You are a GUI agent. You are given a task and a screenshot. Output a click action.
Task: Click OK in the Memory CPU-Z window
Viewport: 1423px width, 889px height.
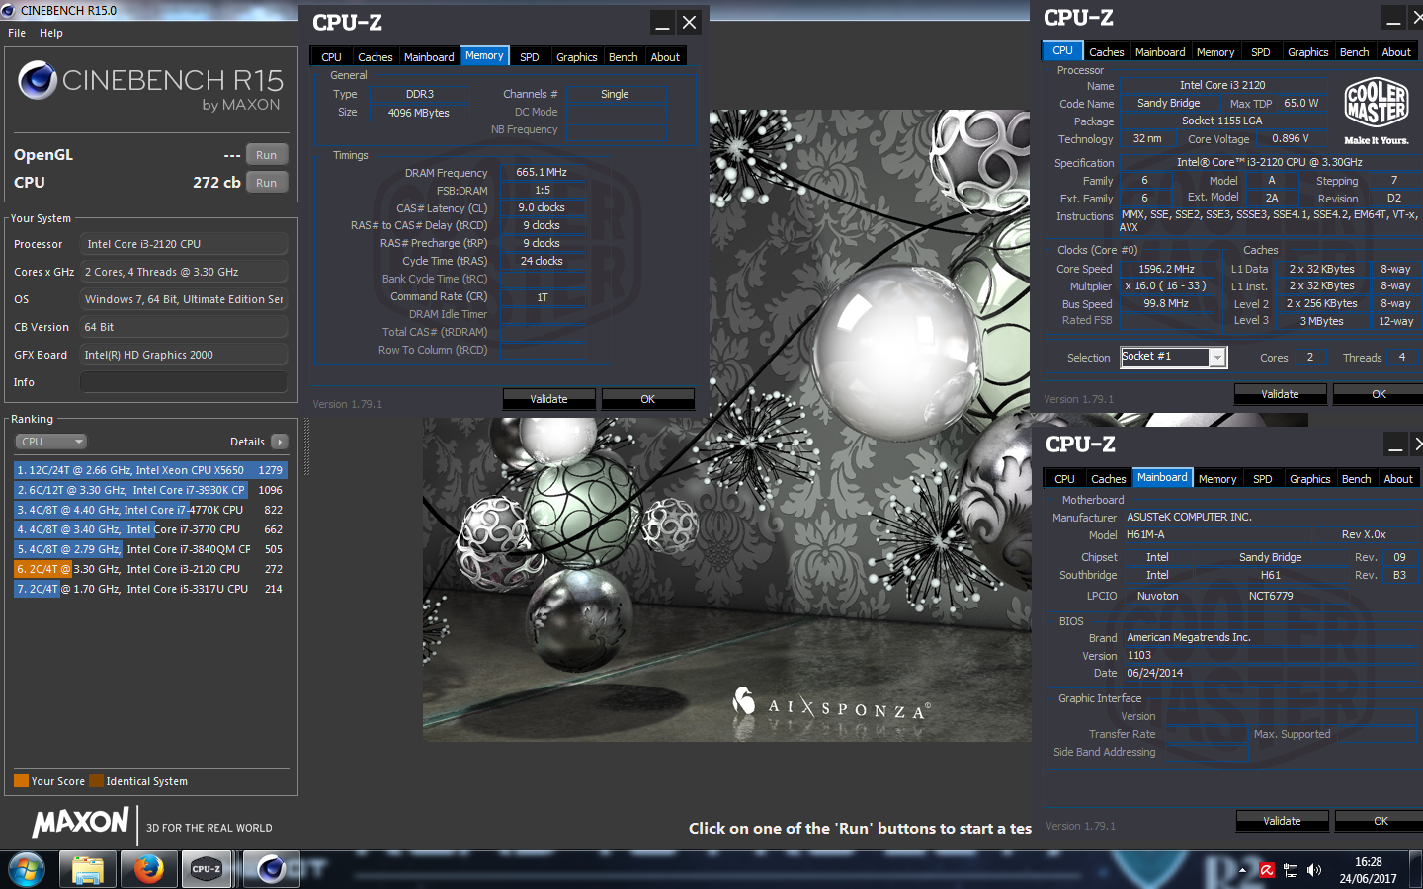[647, 399]
